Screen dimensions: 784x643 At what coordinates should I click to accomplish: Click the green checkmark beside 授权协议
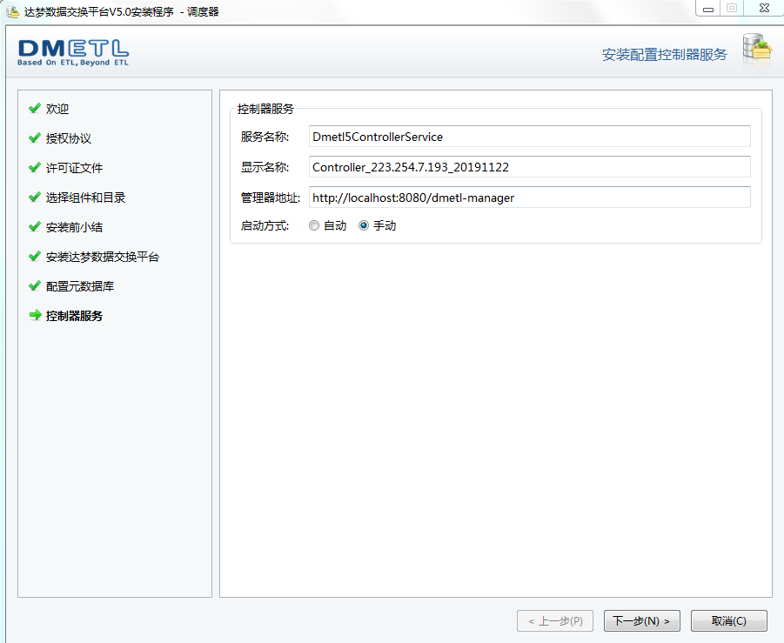point(35,137)
